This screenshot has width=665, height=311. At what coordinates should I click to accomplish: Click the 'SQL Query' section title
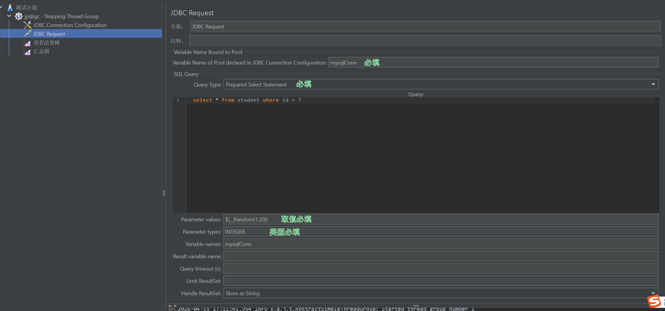click(x=186, y=74)
